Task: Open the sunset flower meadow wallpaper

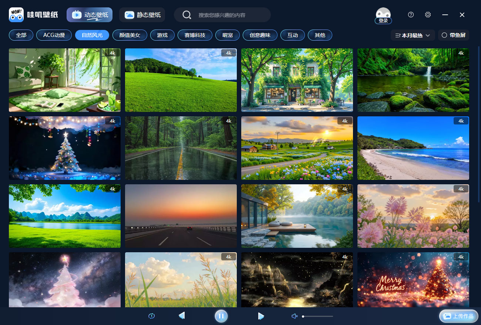Action: point(297,148)
